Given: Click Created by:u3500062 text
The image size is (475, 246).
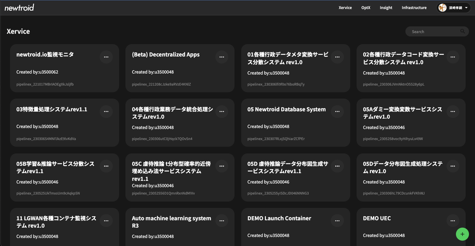Looking at the screenshot, I should click(x=37, y=72).
